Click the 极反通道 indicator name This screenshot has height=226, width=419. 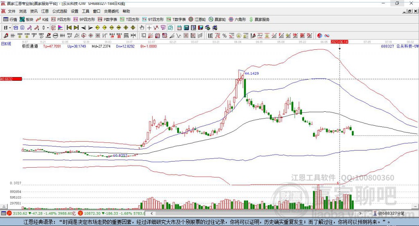click(30, 47)
